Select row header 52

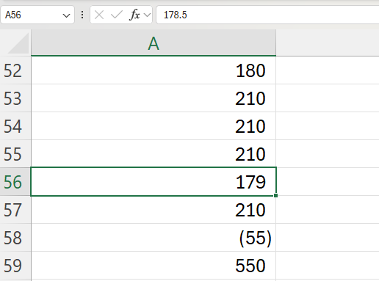pos(15,70)
